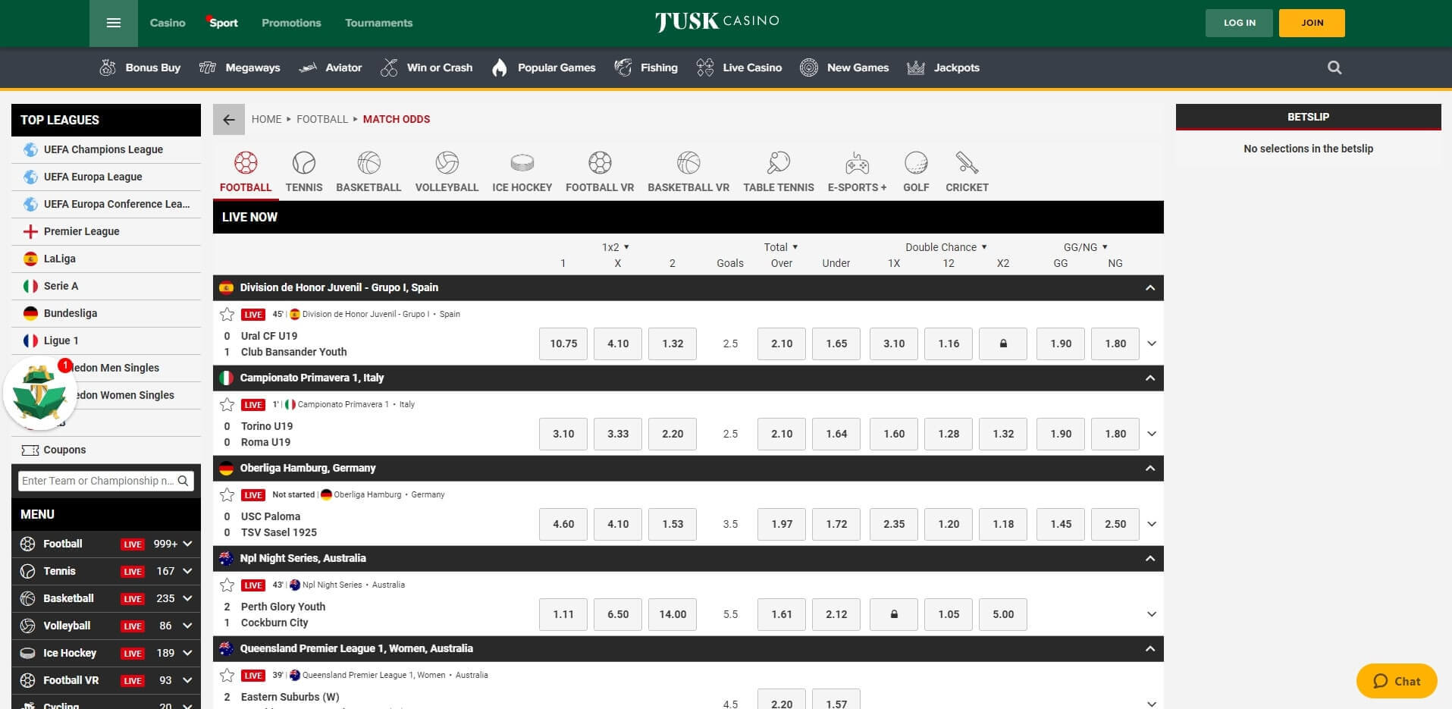Select odds 10.75 for Ural CF U19
Image resolution: width=1452 pixels, height=709 pixels.
point(563,344)
